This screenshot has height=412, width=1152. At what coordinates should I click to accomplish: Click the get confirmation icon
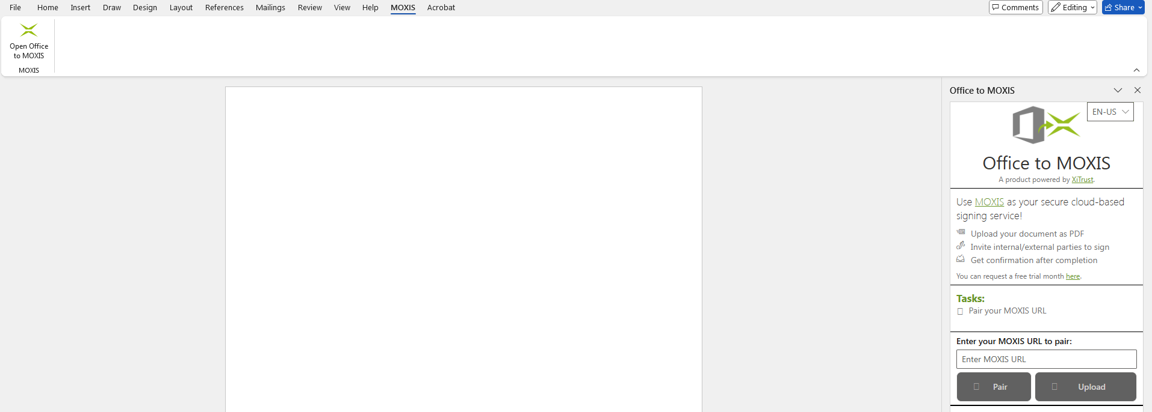pos(961,259)
